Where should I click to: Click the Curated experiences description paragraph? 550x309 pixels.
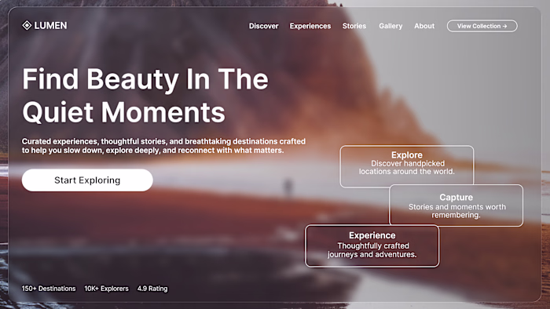pyautogui.click(x=163, y=146)
